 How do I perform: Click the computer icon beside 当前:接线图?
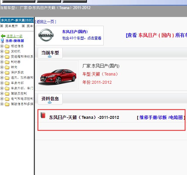click(2, 41)
